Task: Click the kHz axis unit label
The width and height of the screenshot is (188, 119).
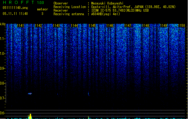Action: click(3, 24)
